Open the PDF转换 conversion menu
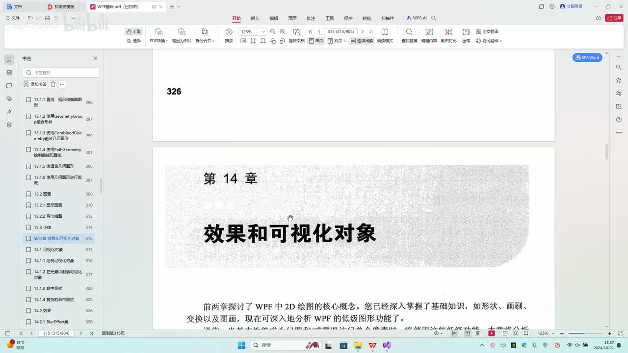 click(x=158, y=36)
